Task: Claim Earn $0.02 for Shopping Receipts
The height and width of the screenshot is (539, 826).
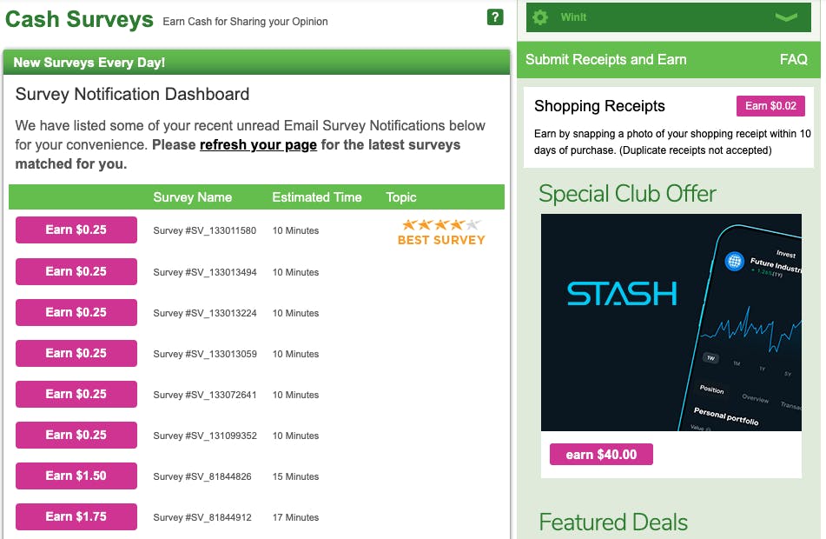Action: tap(770, 105)
